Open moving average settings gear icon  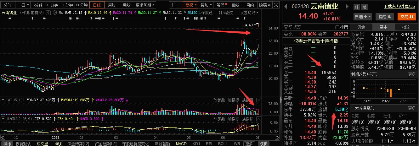[55, 13]
